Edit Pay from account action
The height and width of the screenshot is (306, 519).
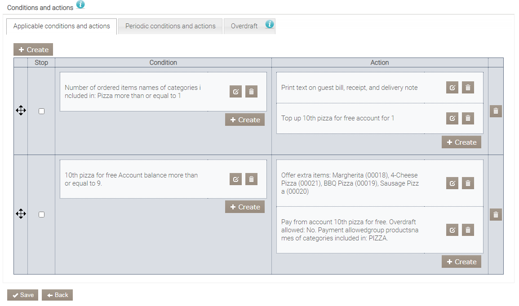click(x=452, y=230)
